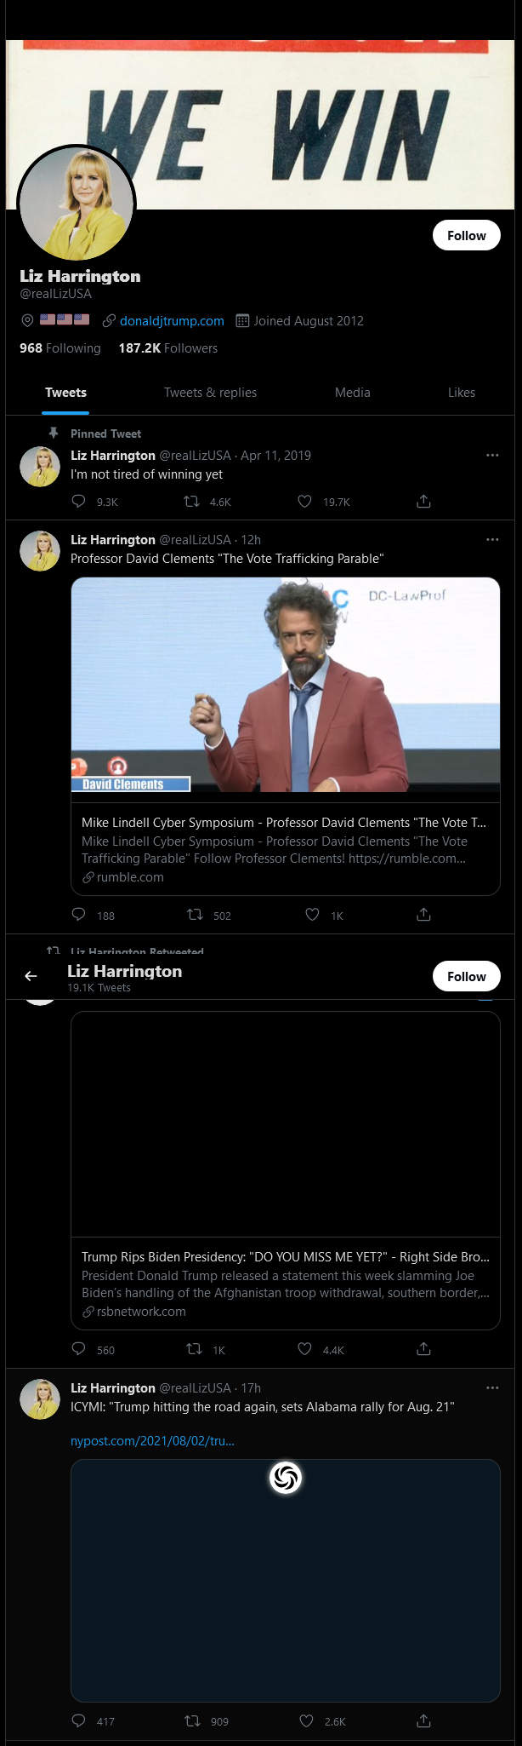Viewport: 522px width, 1746px height.
Task: Click Liz Harrington name in sticky header
Action: pyautogui.click(x=125, y=971)
